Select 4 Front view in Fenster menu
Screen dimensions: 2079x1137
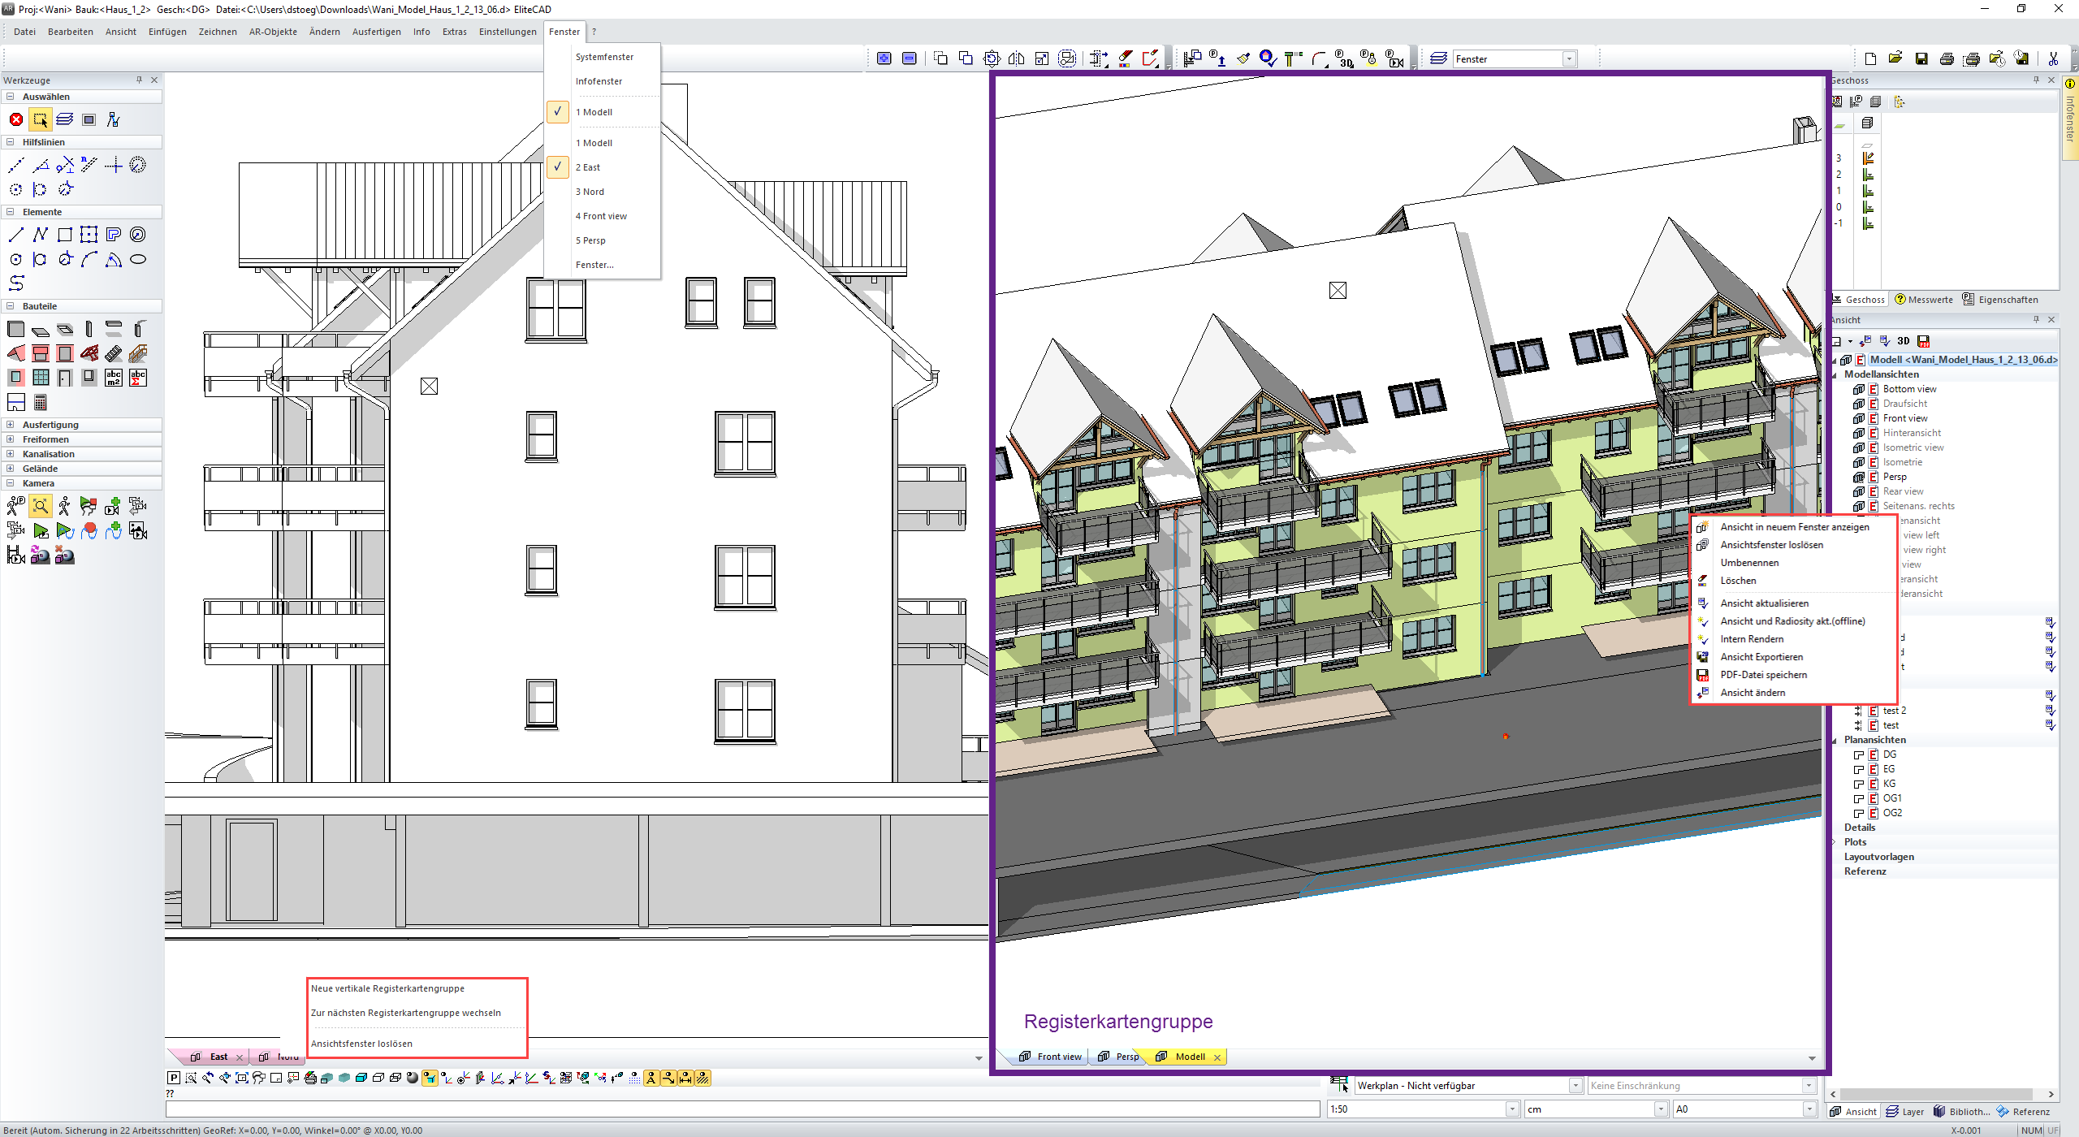(603, 216)
